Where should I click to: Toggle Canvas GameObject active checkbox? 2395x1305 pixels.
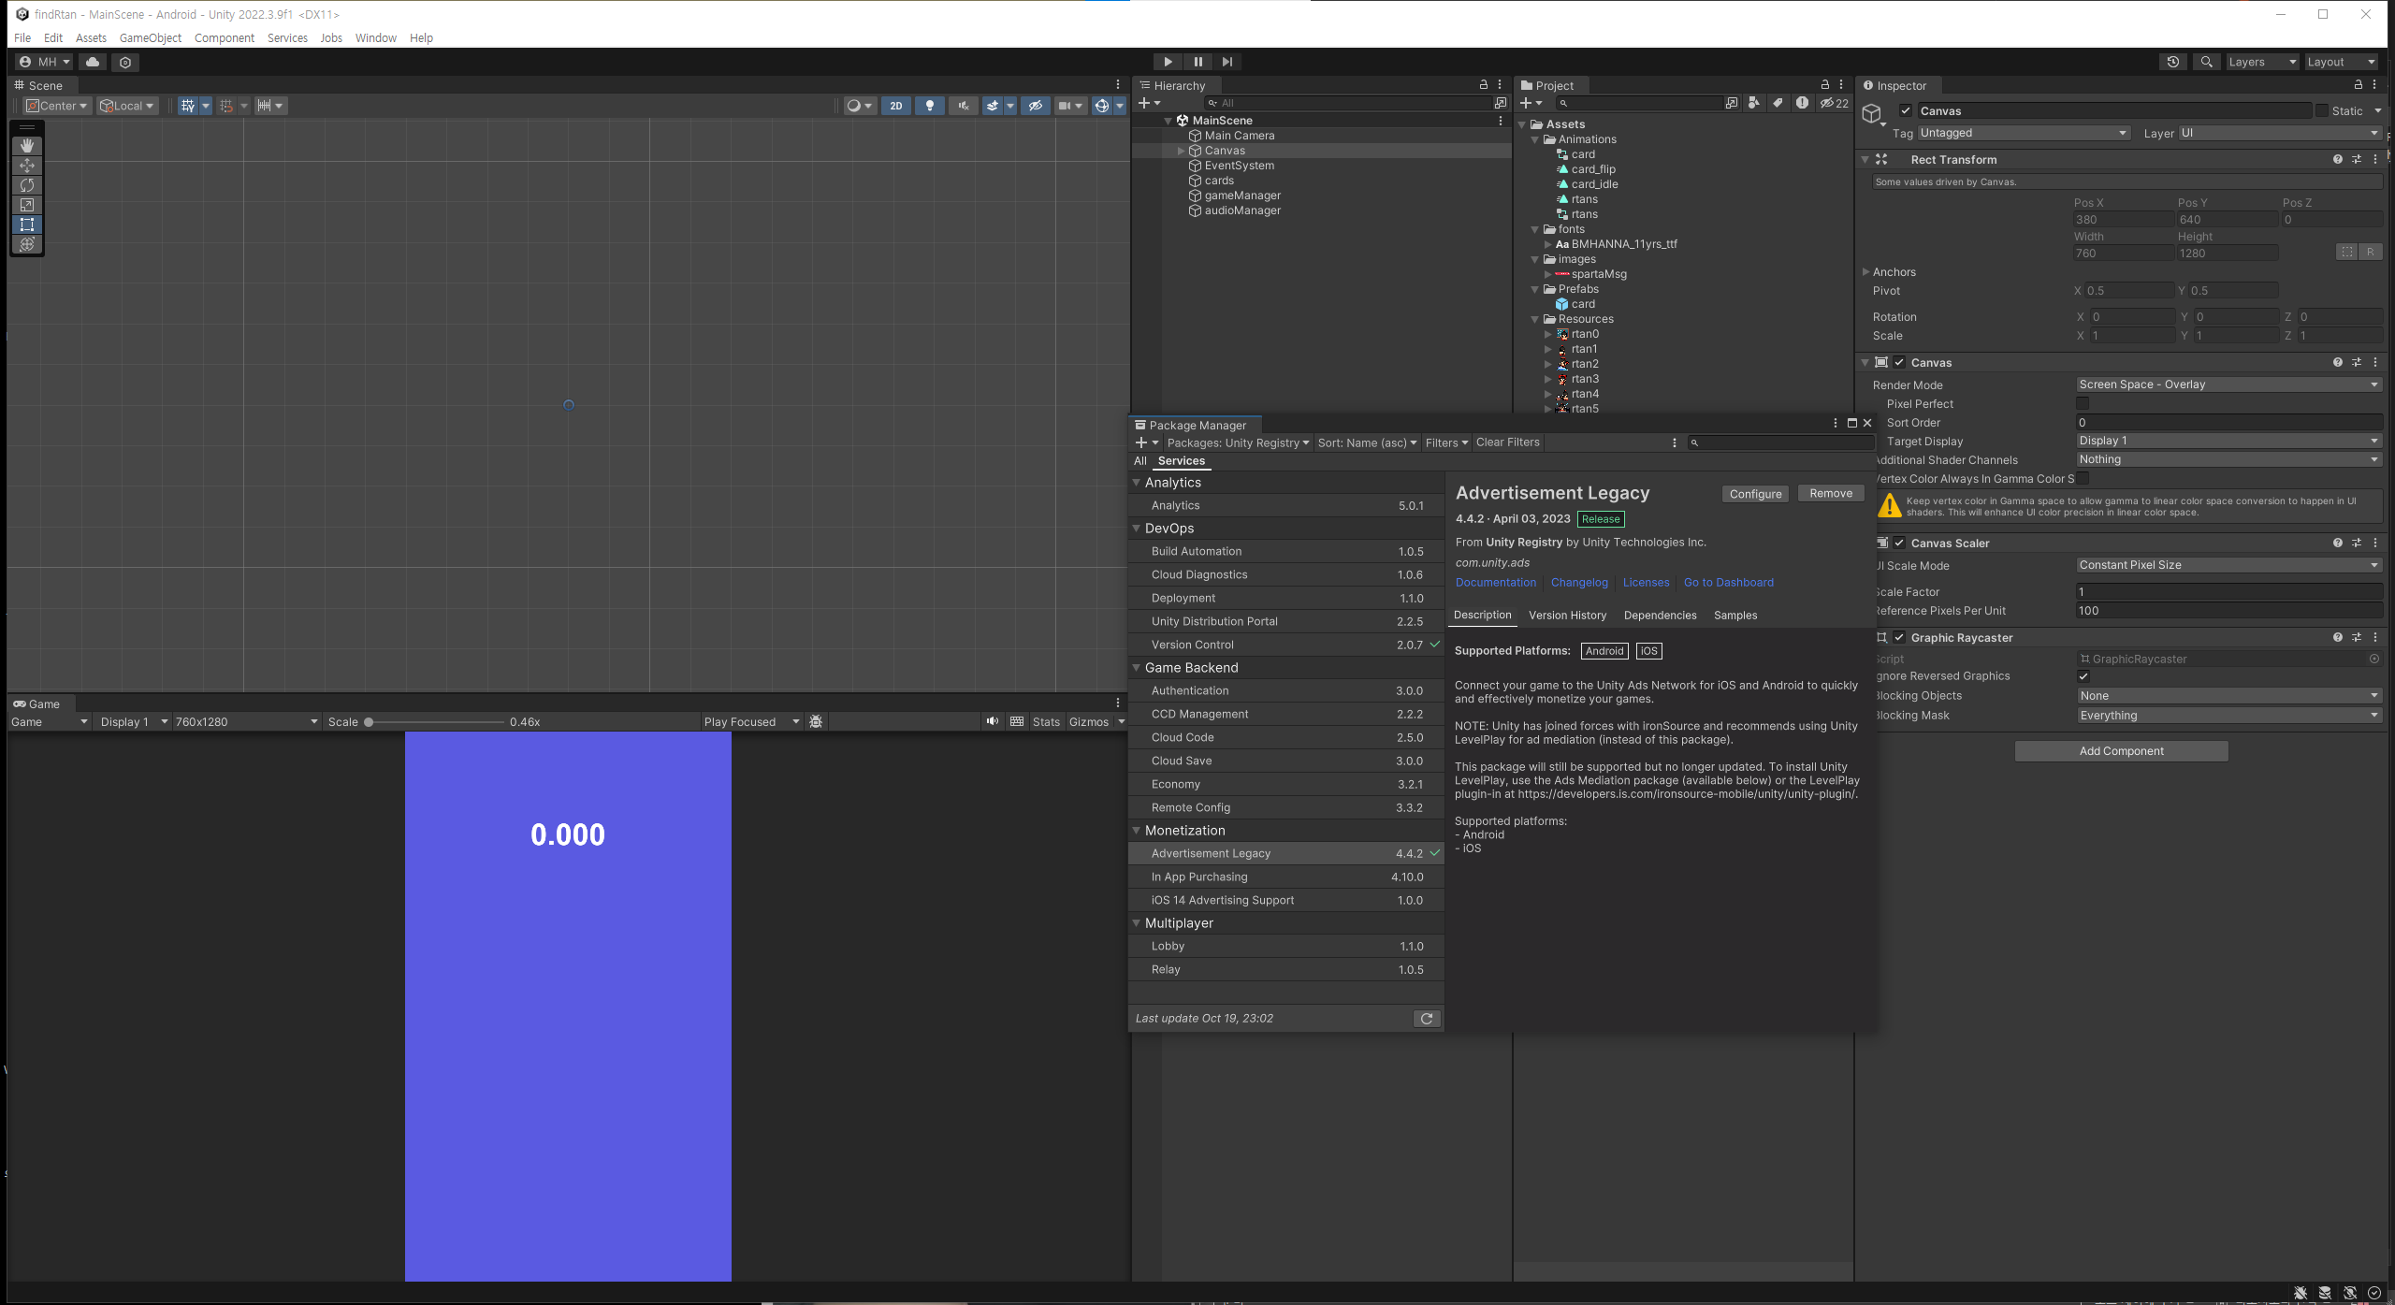click(x=1906, y=110)
